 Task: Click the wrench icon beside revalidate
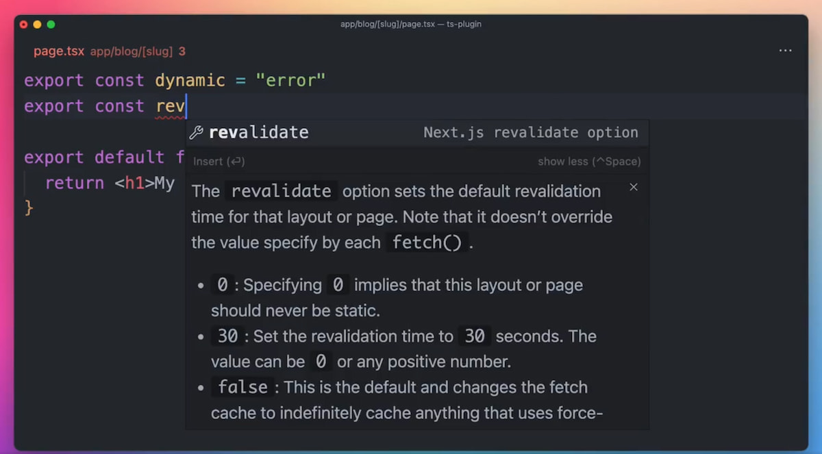[197, 133]
